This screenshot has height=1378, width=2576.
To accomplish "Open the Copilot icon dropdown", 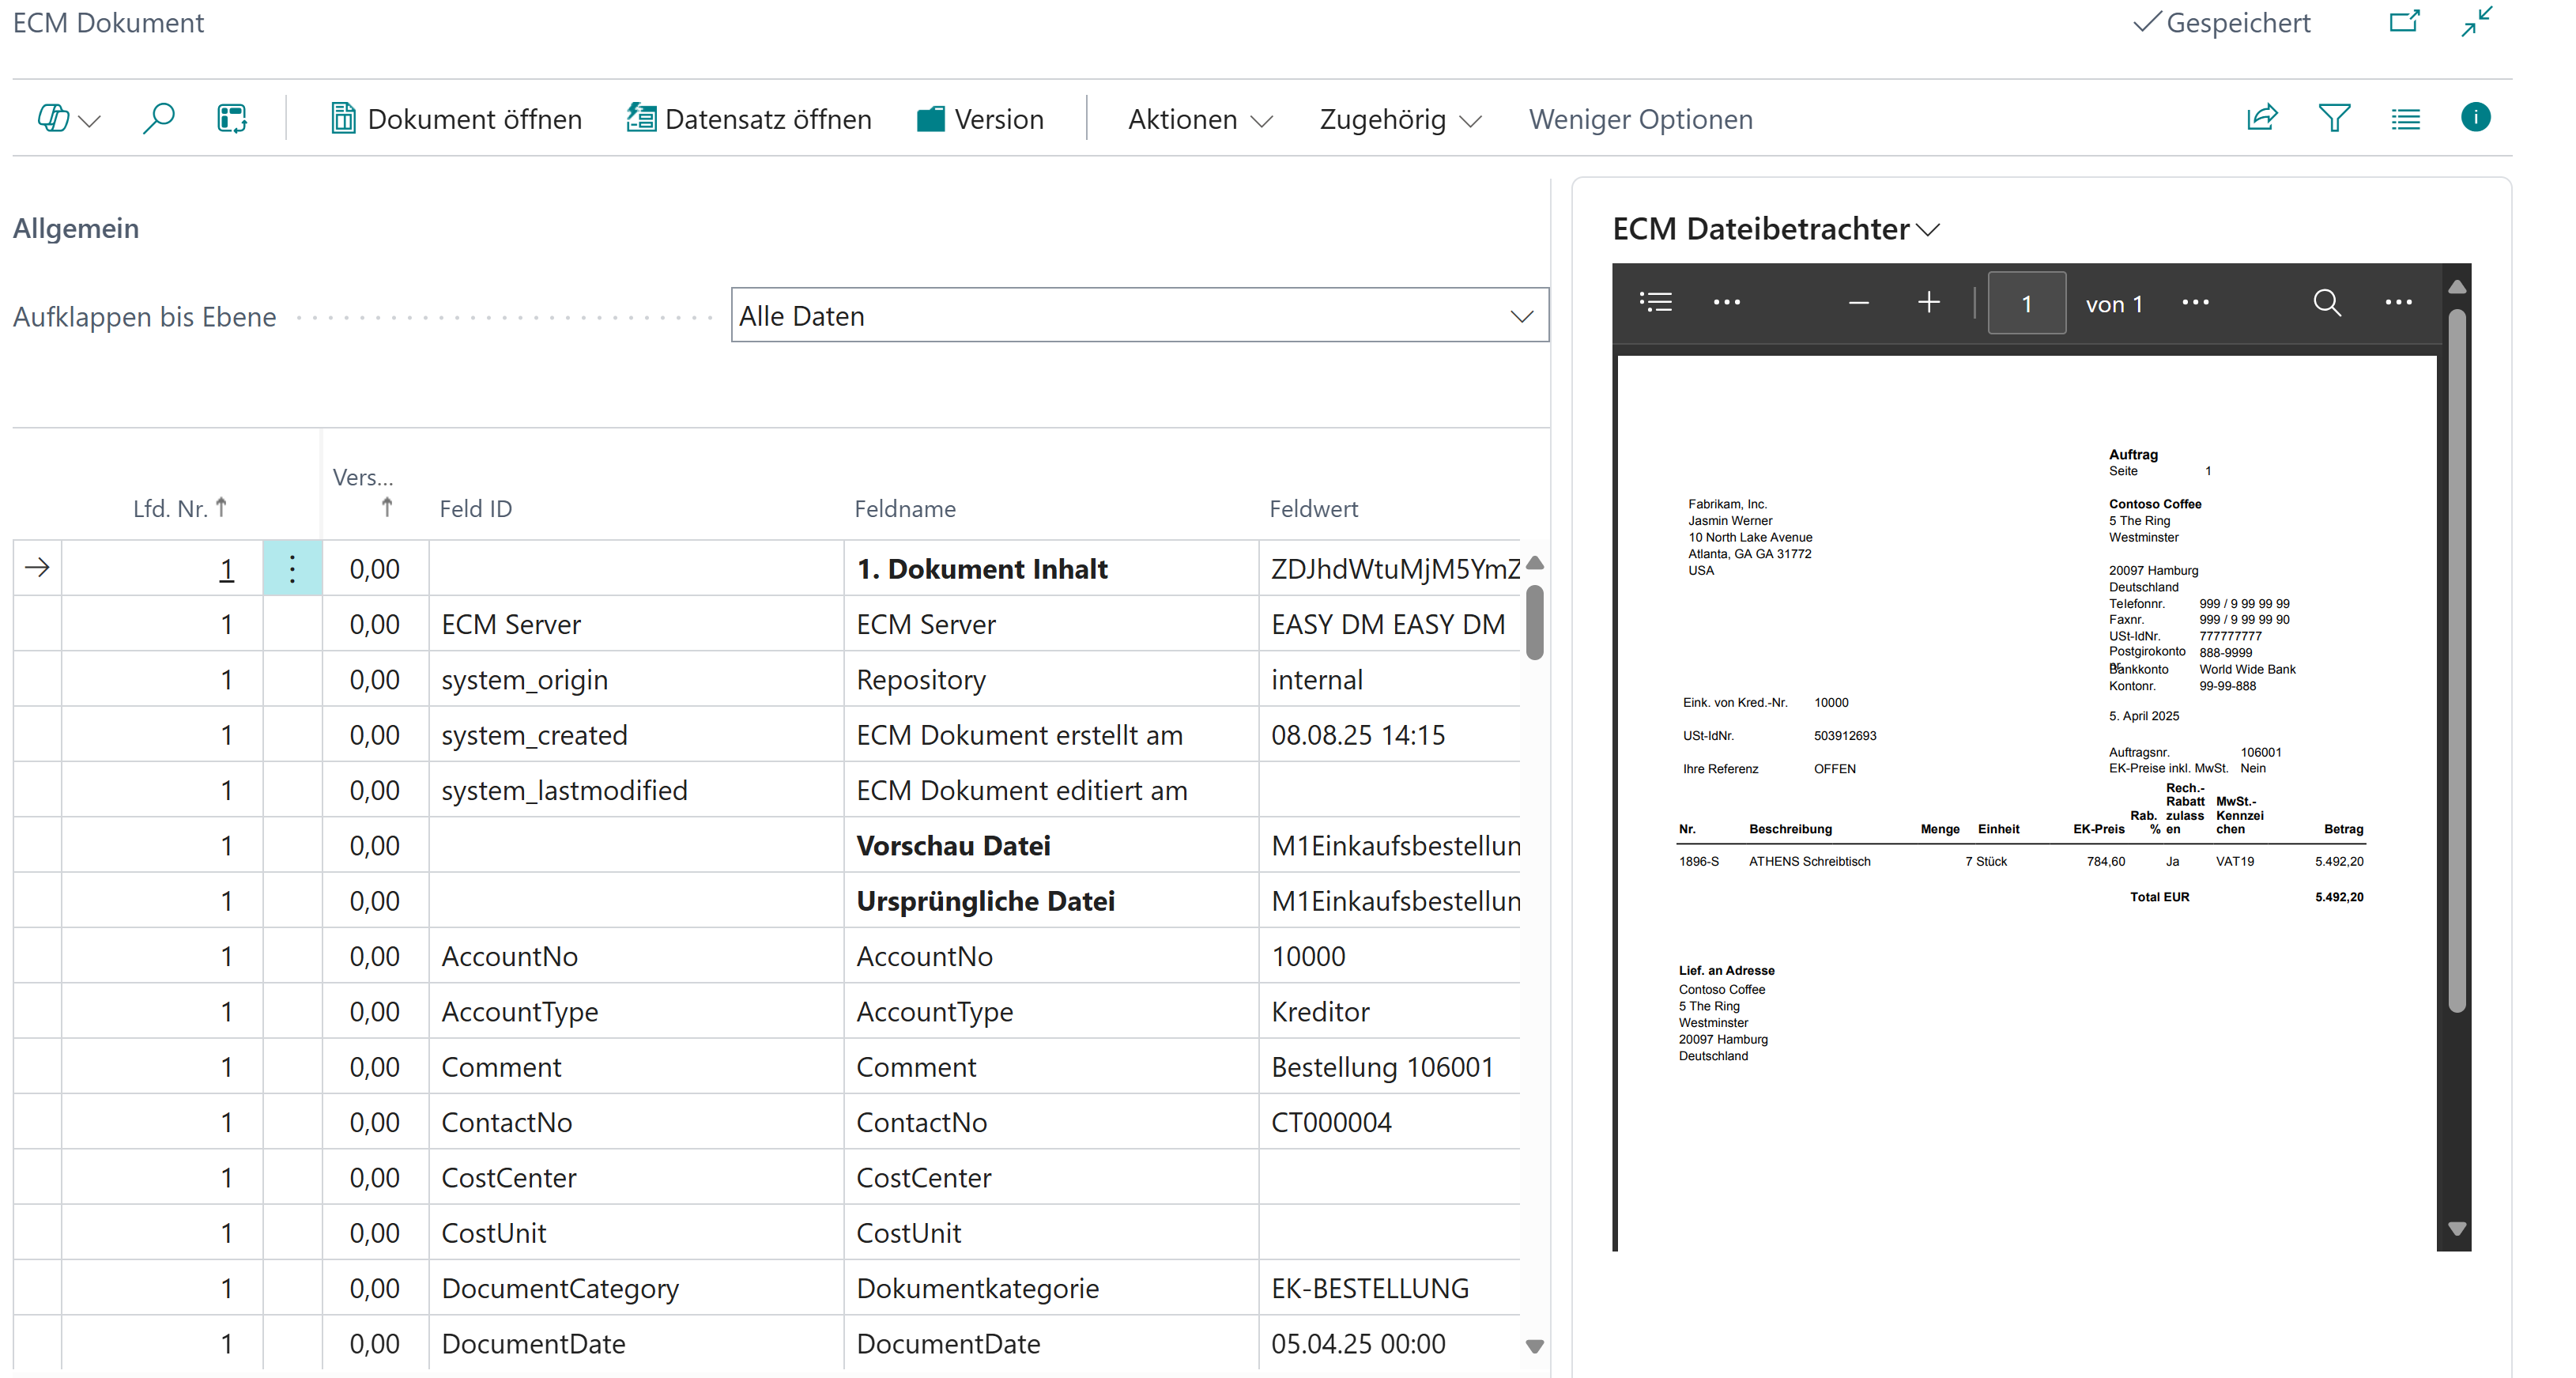I will (x=68, y=119).
